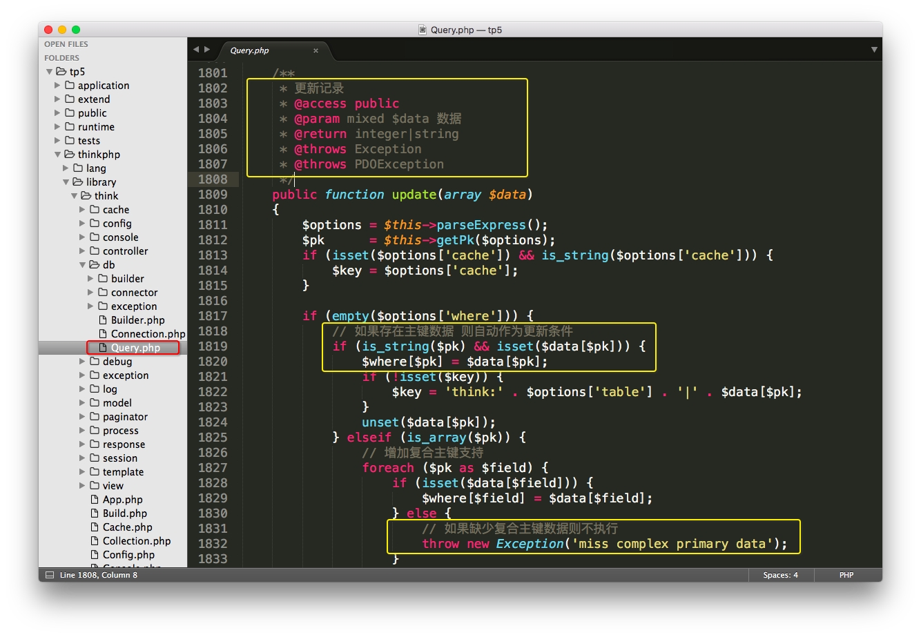This screenshot has width=921, height=637.
Task: Open the tab list dropdown arrow
Action: pyautogui.click(x=874, y=50)
